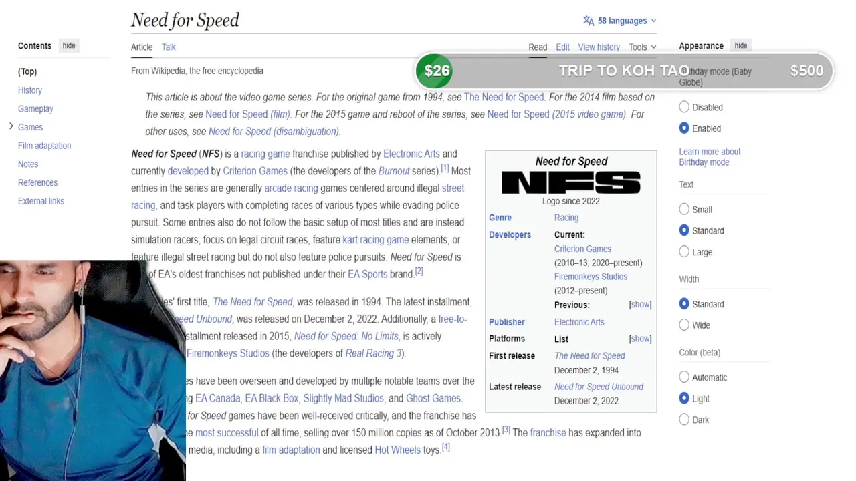Open the Slightly Mad Studios link
The image size is (856, 481).
[343, 398]
